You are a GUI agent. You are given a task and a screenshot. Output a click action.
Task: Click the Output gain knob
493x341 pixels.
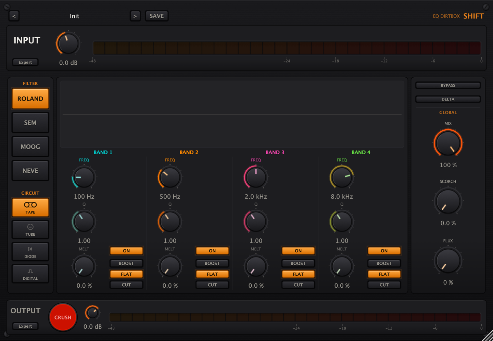92,312
